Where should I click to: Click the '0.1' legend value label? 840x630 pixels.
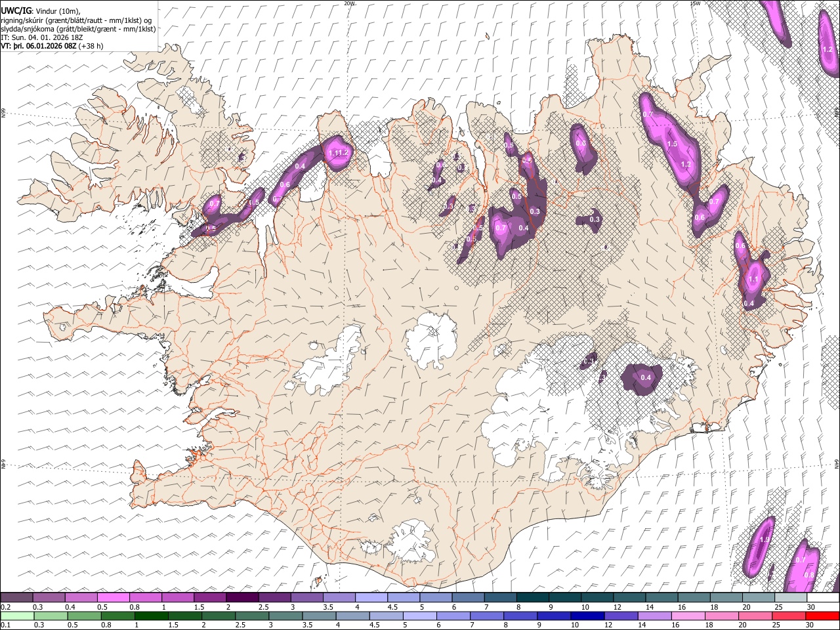click(x=5, y=625)
